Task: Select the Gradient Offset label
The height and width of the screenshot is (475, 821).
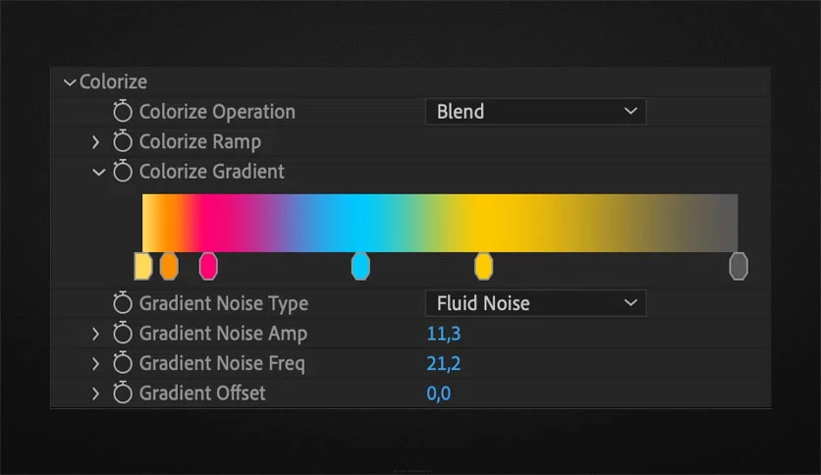Action: click(202, 393)
